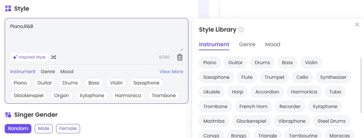
Task: Add Glockenspiel tag in the style box
Action: coord(29,95)
